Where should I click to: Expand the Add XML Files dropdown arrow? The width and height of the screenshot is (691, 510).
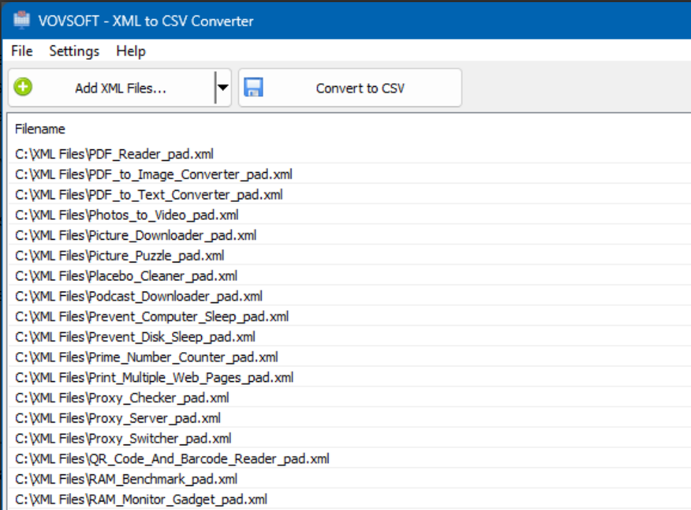tap(223, 87)
